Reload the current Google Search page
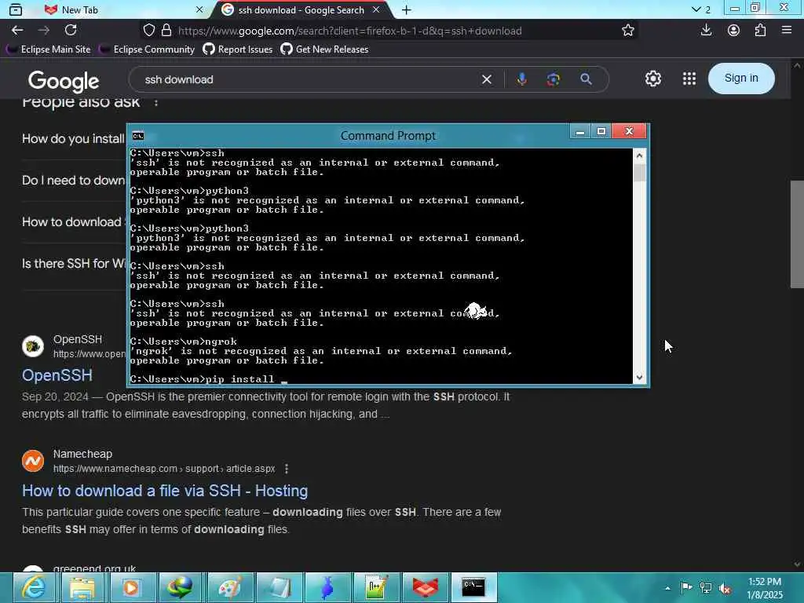804x603 pixels. 71,31
